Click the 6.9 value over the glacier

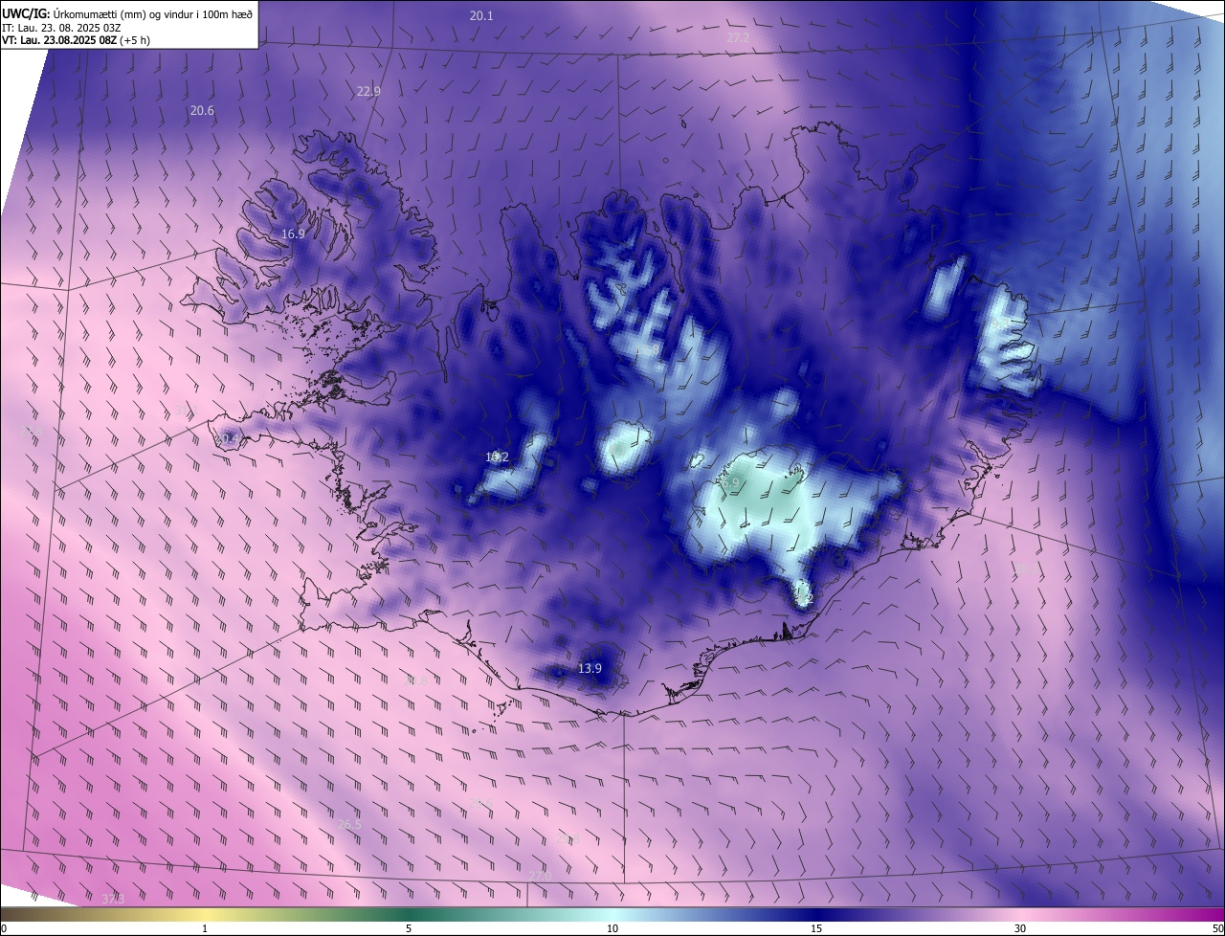(x=730, y=484)
